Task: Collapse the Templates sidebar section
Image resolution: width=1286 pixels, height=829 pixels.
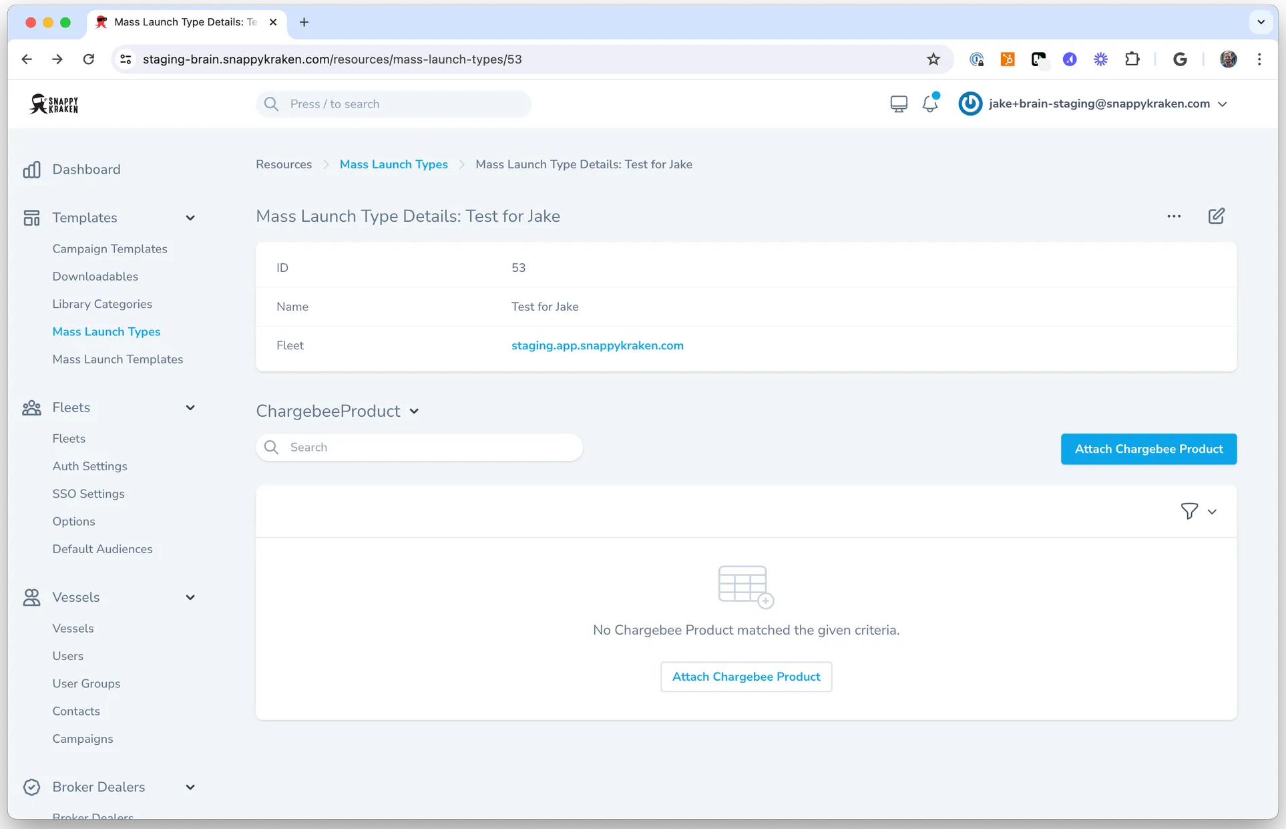Action: 190,218
